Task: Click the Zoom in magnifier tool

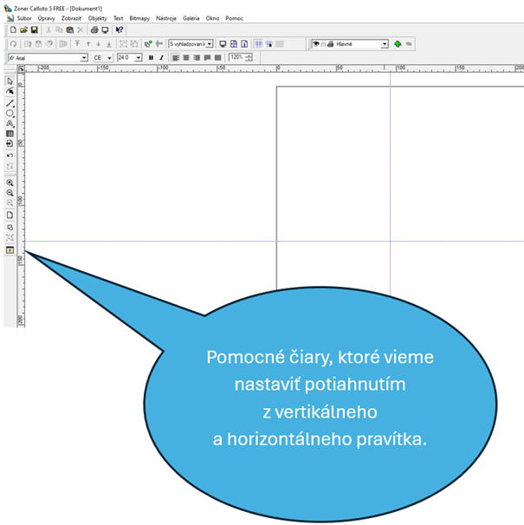Action: tap(10, 183)
